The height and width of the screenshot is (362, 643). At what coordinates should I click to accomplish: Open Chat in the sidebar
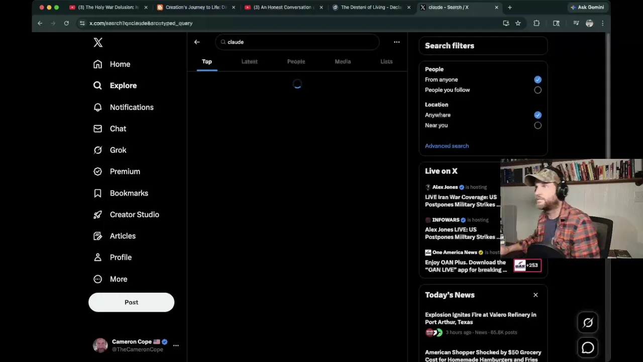[x=110, y=129]
